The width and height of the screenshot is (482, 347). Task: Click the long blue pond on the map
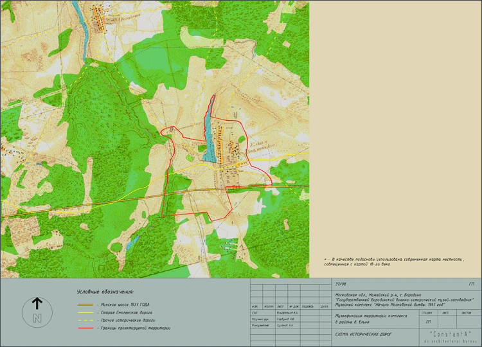[208, 132]
